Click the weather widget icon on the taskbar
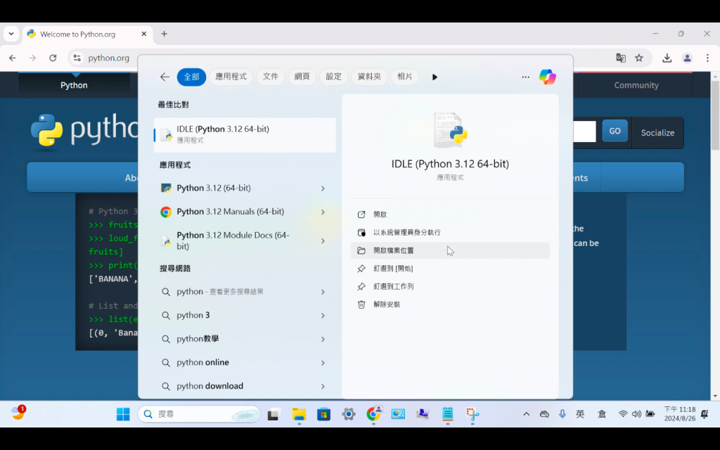 click(x=18, y=412)
